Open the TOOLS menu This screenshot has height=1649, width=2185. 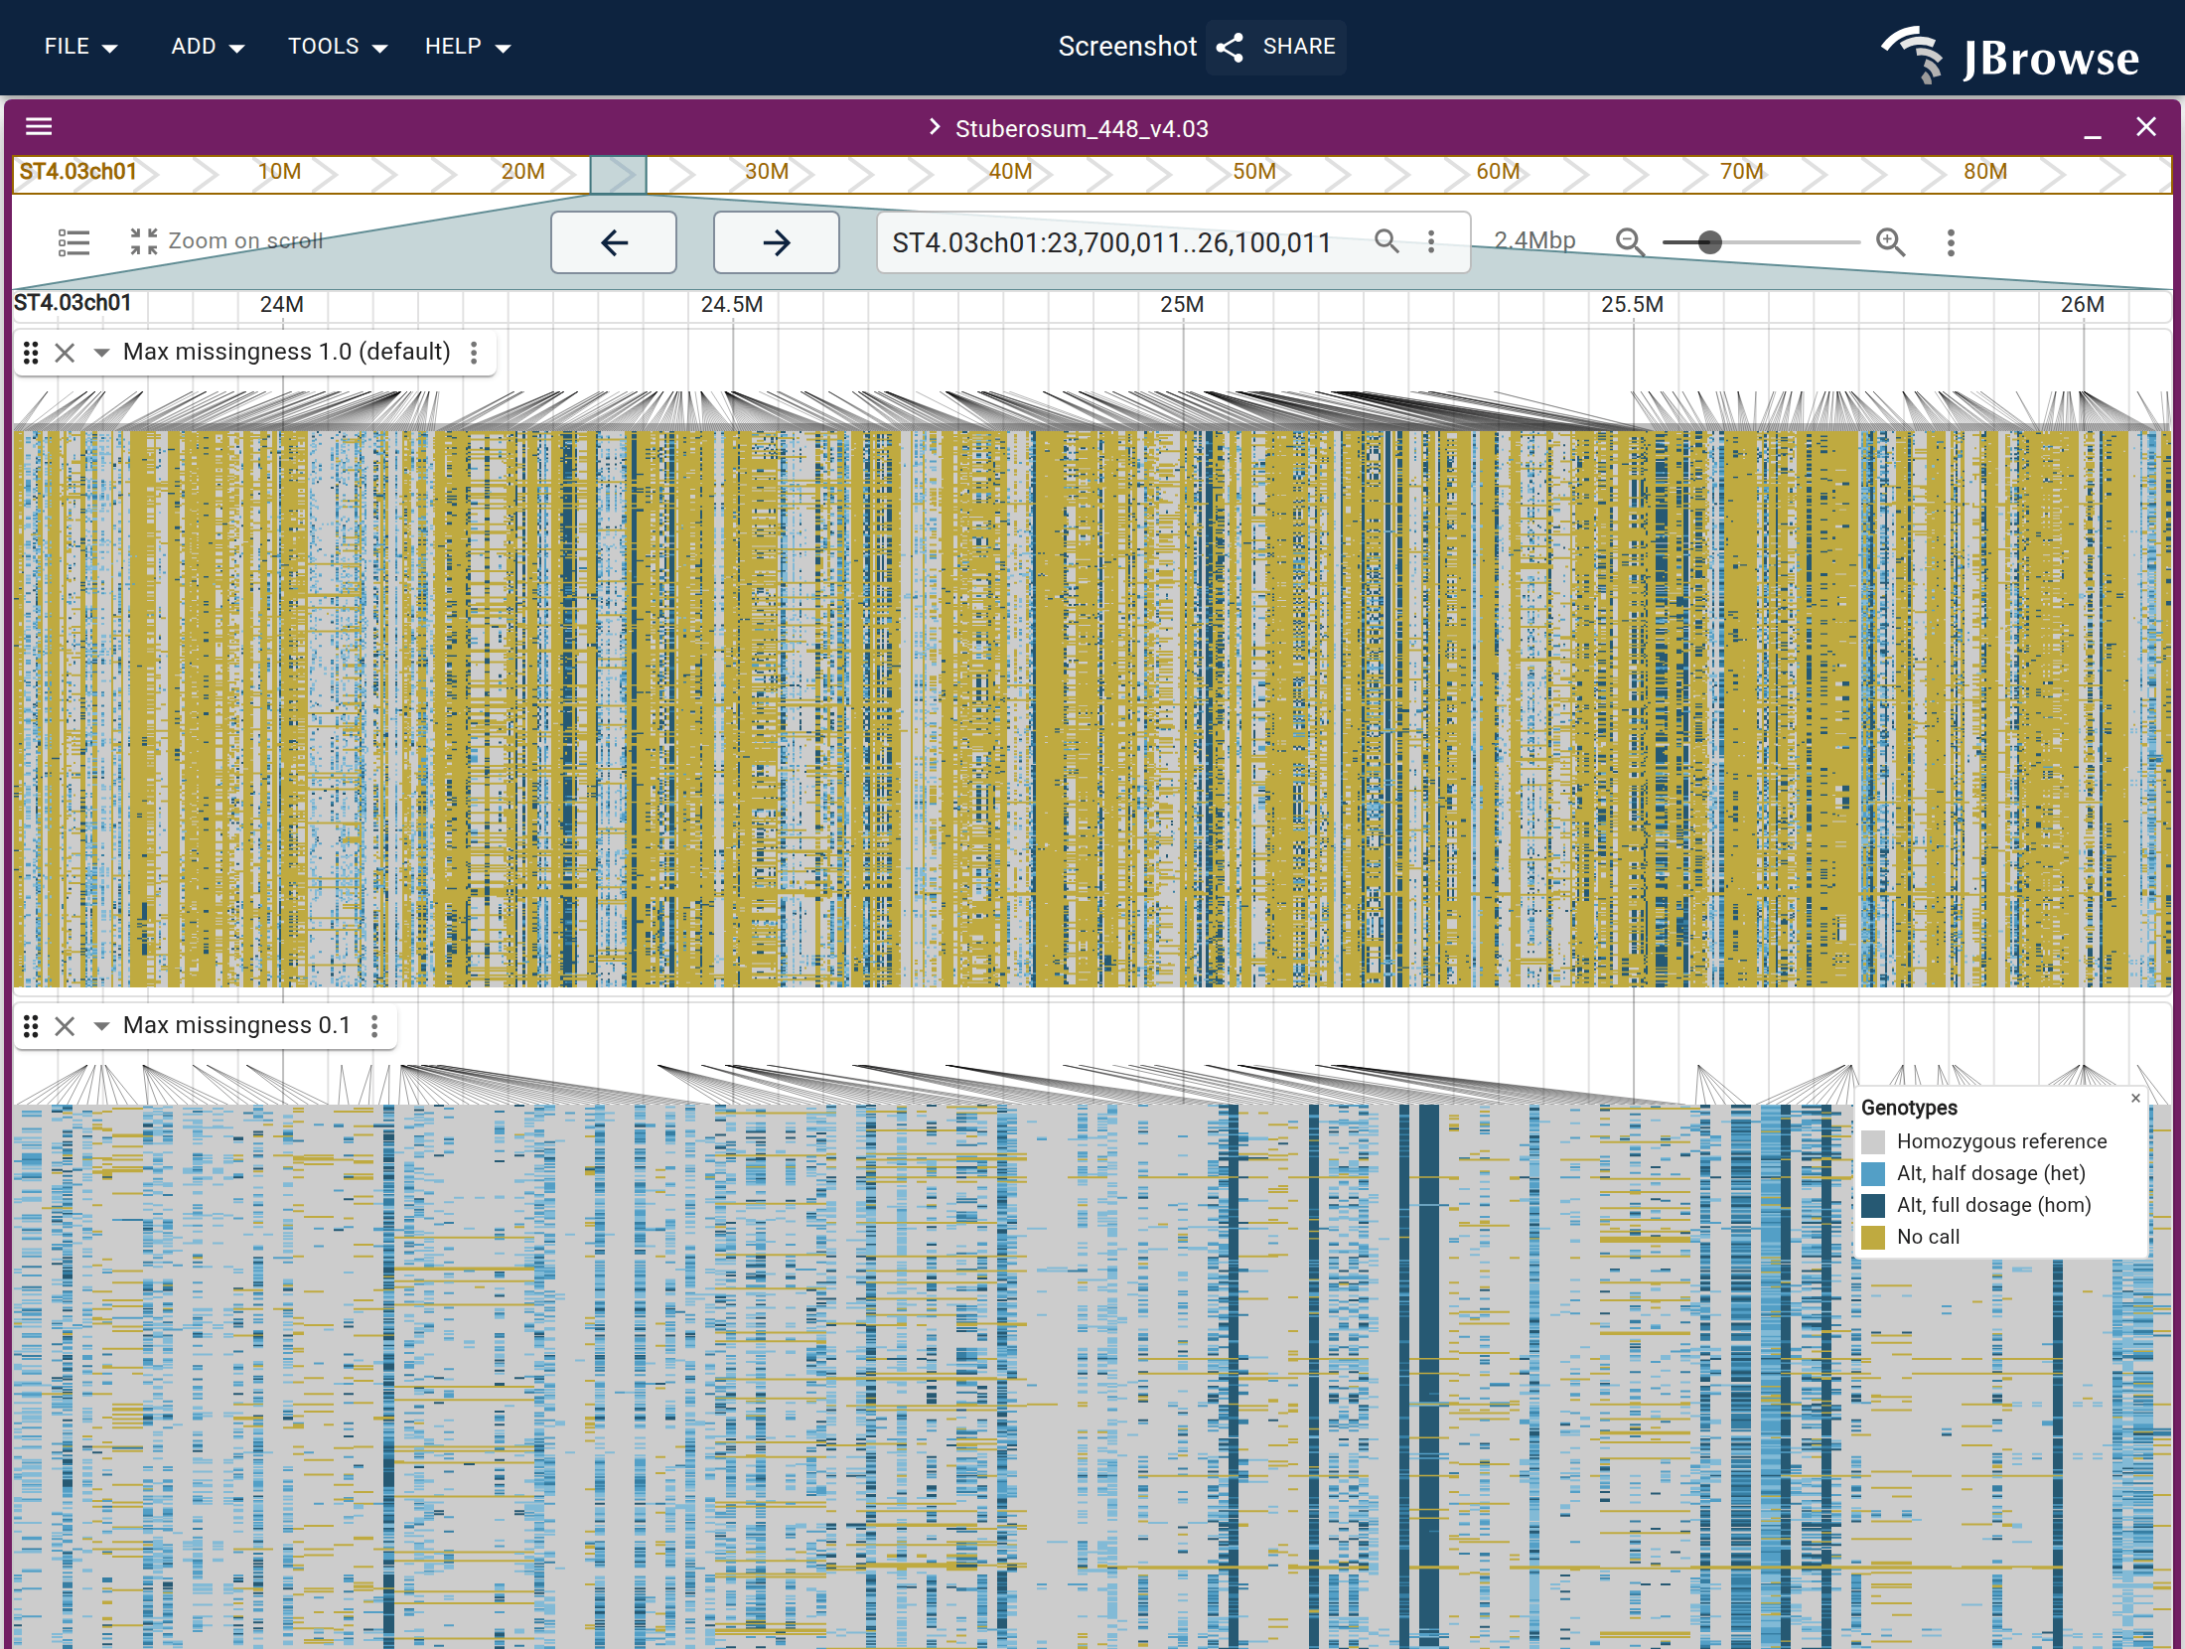(x=337, y=47)
